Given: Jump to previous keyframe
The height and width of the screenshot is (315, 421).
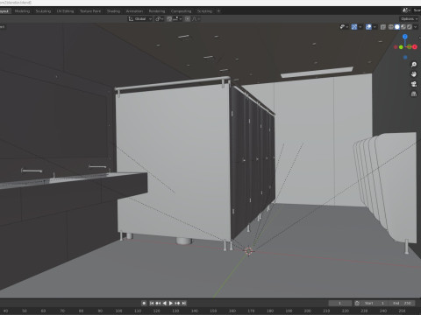Looking at the screenshot, I should click(x=158, y=304).
